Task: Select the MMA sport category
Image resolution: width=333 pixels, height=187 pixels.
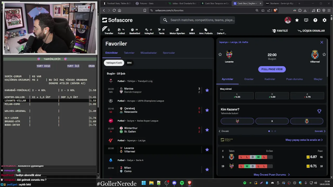Action: (x=192, y=31)
